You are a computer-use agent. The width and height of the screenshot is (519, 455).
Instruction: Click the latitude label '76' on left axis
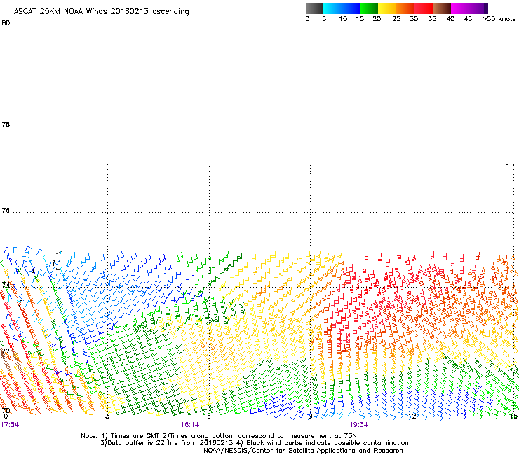click(6, 210)
